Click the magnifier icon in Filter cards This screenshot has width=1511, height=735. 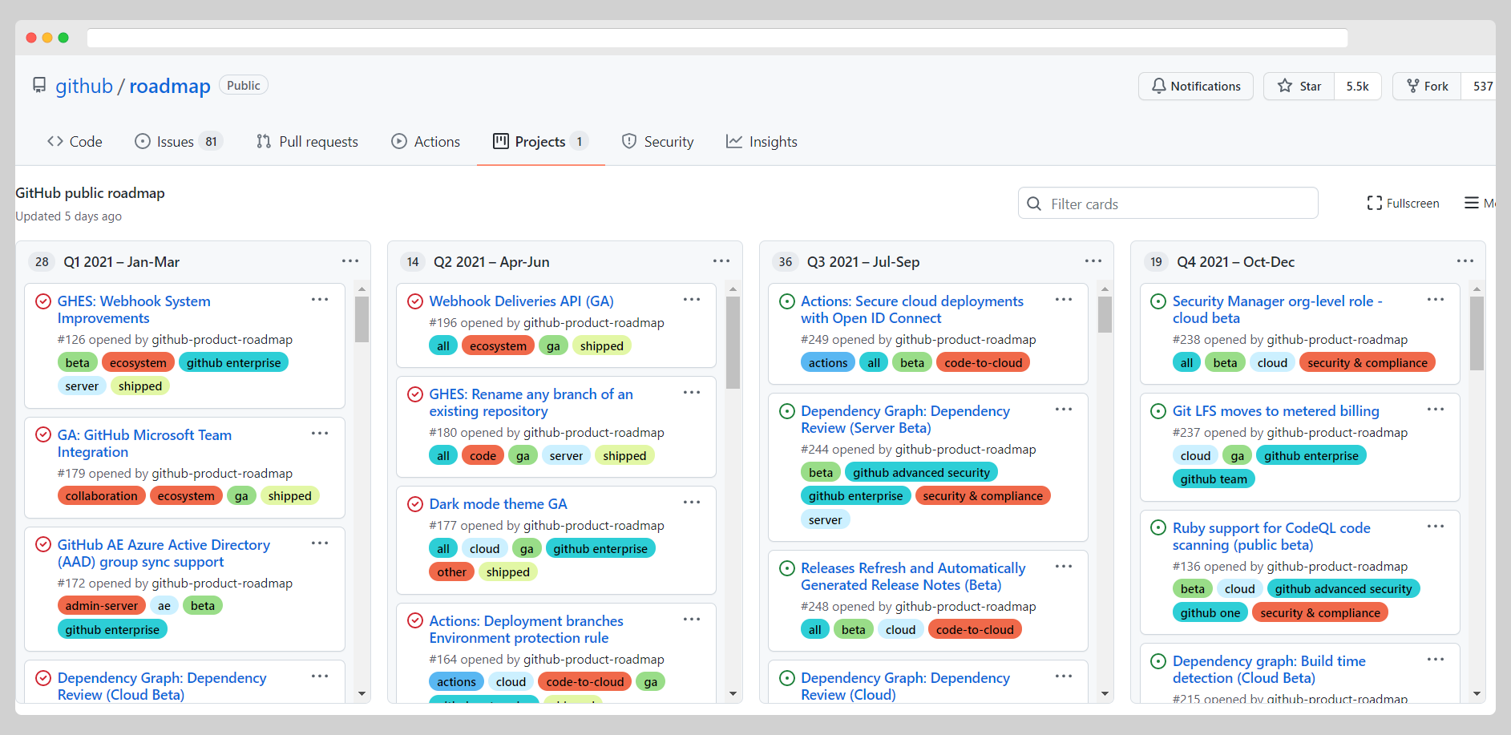[1034, 204]
